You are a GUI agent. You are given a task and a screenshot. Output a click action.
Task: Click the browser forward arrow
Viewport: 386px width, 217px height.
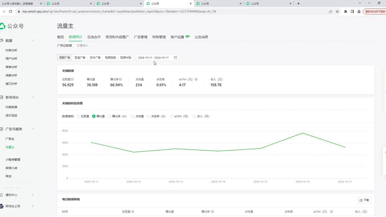(x=4, y=11)
